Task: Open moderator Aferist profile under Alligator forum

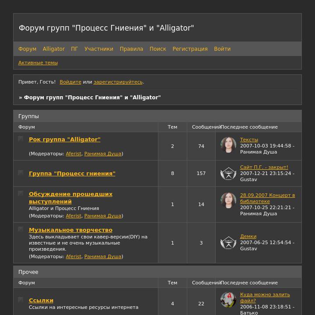Action: 73,154
